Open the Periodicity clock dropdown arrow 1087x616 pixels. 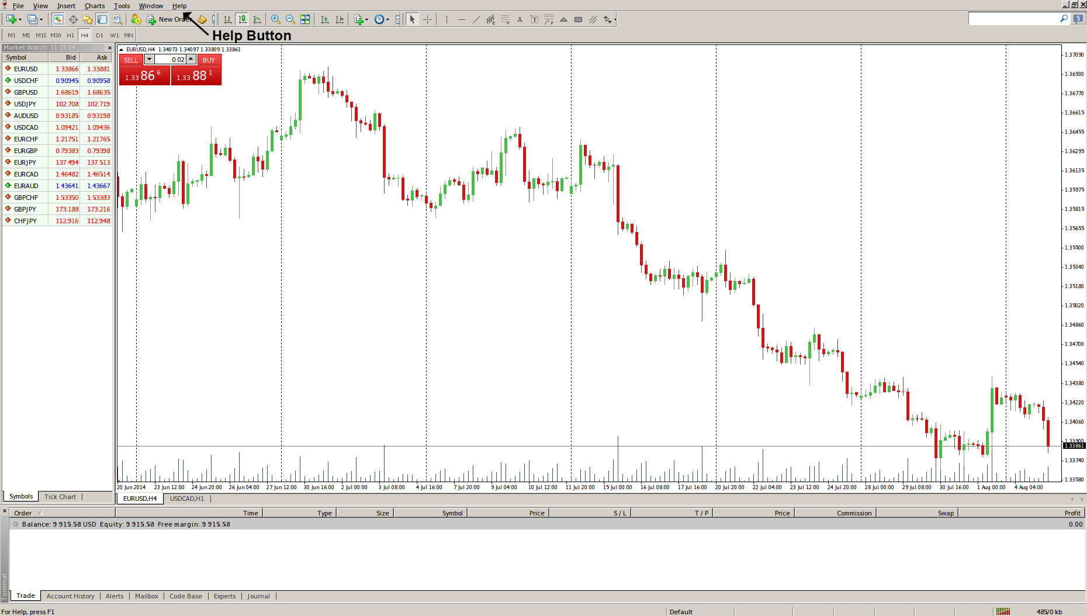pos(388,19)
